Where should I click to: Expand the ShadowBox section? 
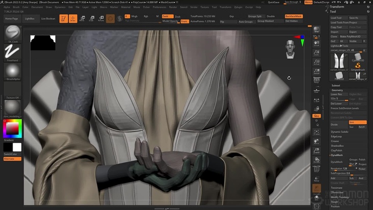point(337,146)
